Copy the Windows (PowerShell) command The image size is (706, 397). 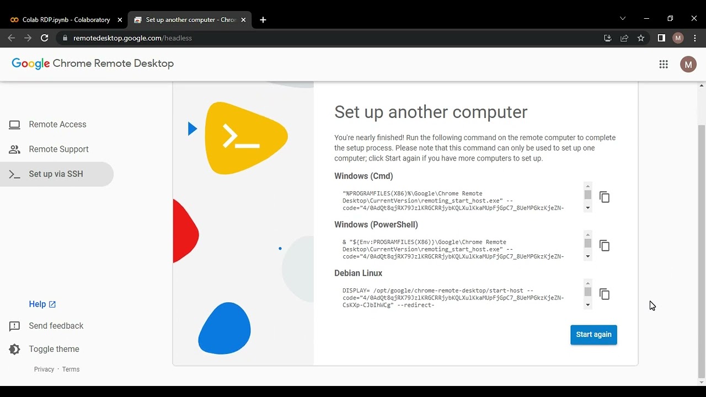tap(605, 246)
